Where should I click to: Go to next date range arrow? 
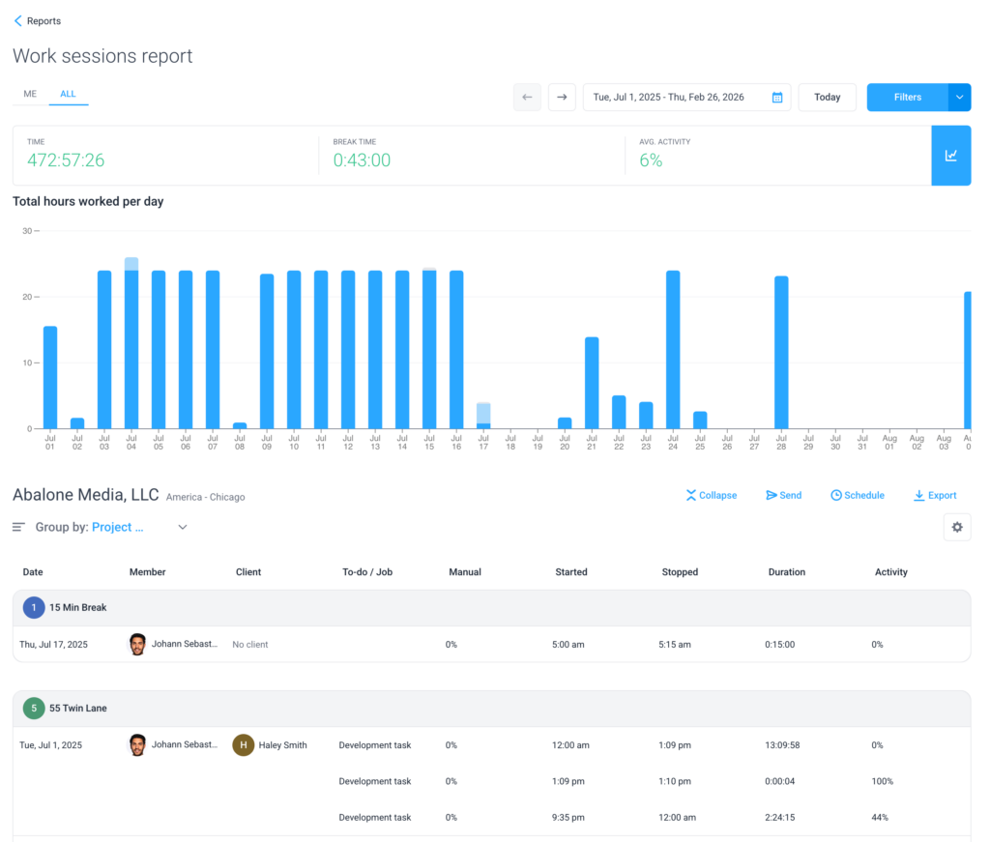[x=562, y=98]
